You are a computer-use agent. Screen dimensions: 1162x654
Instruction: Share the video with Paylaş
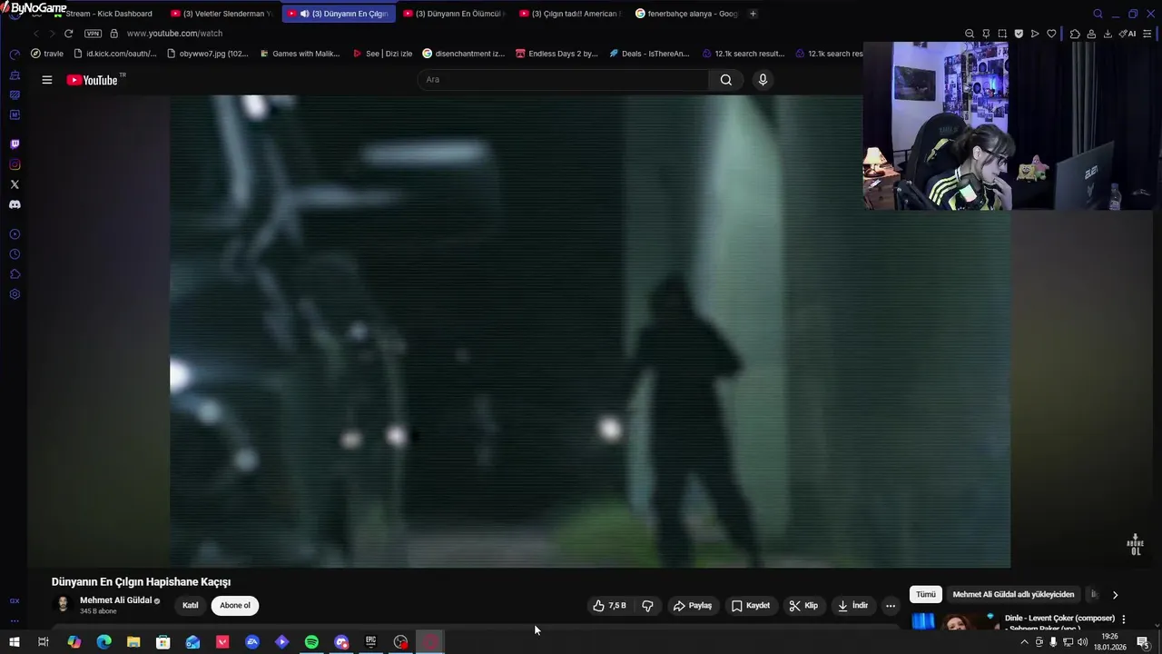(x=693, y=606)
